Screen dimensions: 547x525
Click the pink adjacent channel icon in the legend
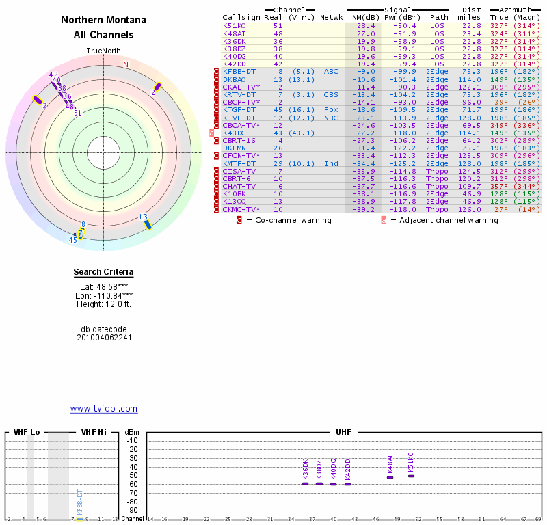click(x=384, y=220)
